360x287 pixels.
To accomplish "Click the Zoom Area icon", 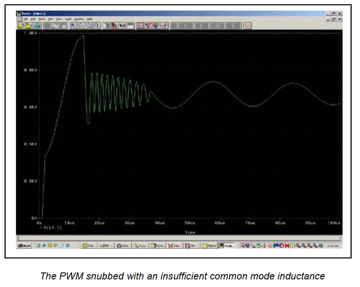I will click(x=89, y=26).
